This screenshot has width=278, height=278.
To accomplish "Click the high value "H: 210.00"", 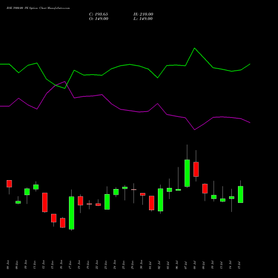I will (143, 14).
